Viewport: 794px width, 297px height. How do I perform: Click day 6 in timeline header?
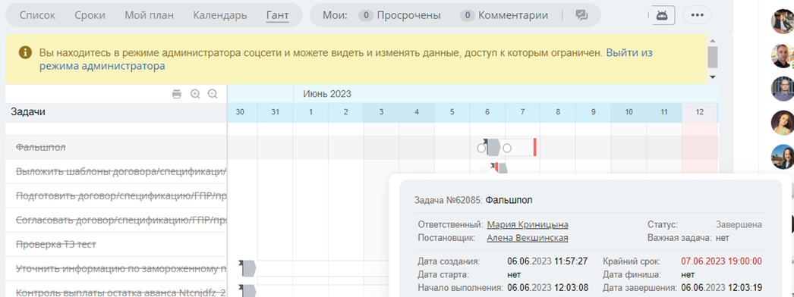[487, 112]
